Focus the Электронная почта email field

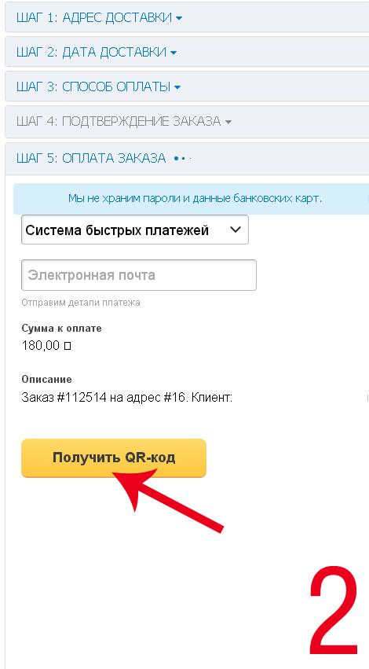coord(139,275)
